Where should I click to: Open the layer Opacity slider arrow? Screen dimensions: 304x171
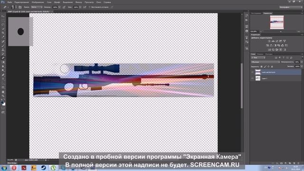coord(302,62)
